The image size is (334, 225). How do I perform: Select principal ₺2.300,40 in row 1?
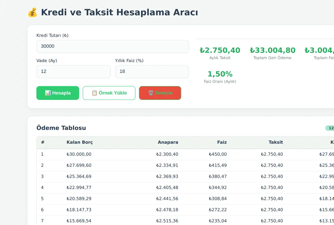click(x=167, y=154)
